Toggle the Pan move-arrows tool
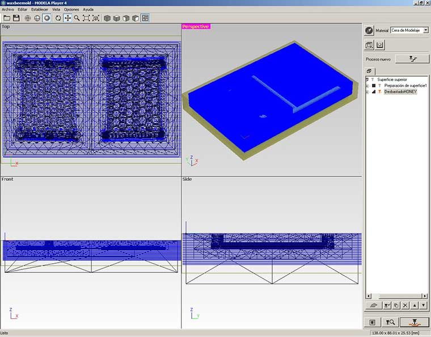Viewport: 431px width, 337px height. pos(67,18)
